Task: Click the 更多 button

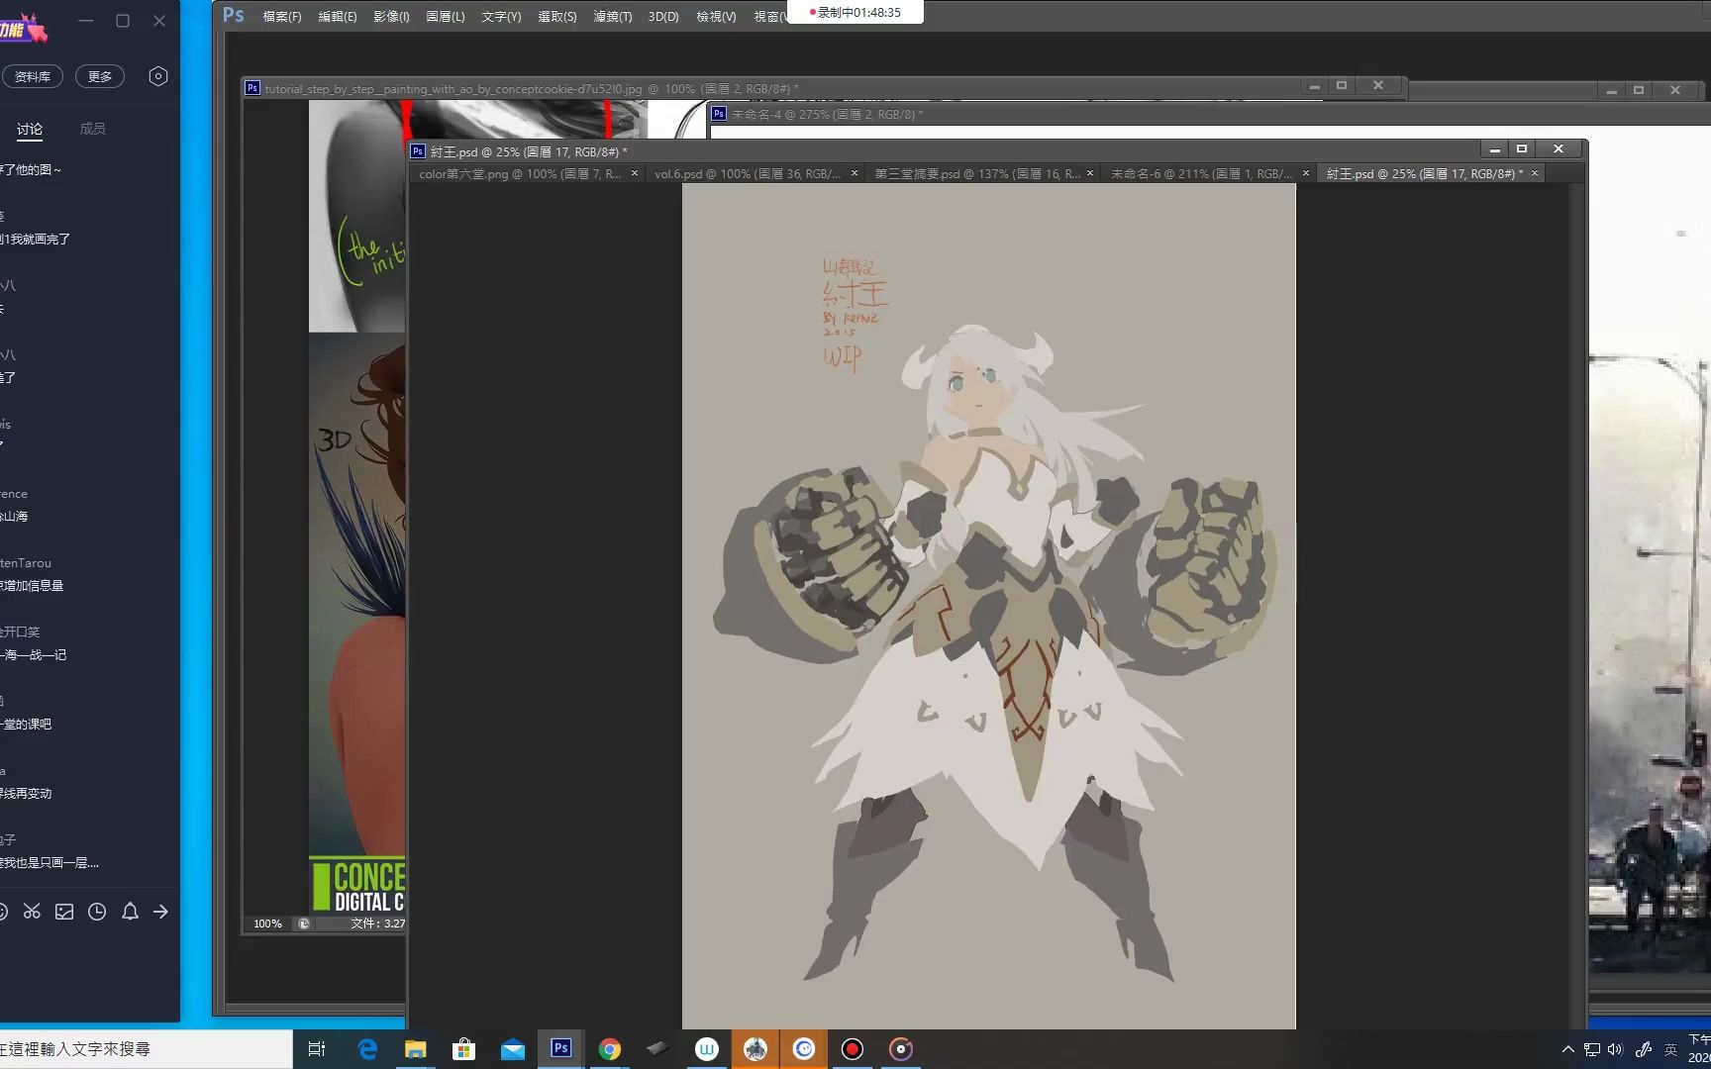Action: 100,76
